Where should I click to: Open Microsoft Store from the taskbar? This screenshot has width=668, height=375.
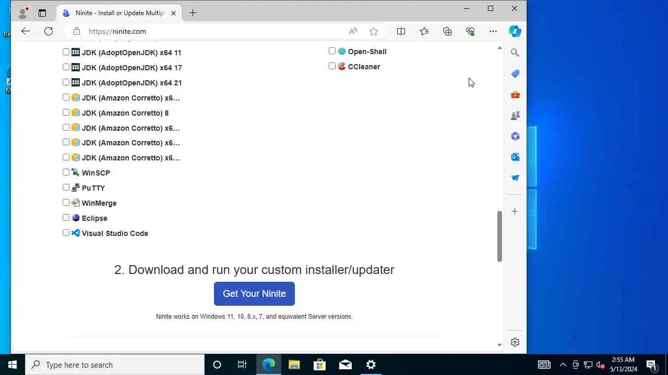pos(320,365)
